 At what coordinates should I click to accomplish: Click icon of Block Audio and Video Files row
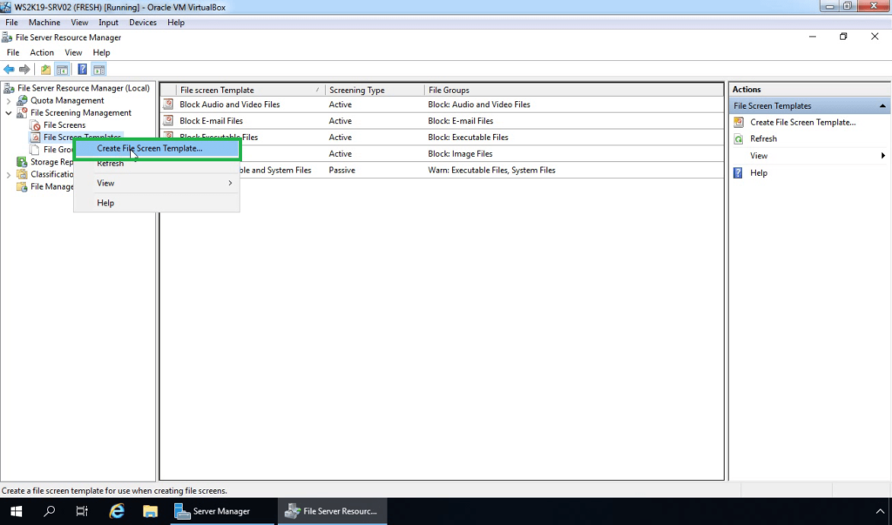168,104
